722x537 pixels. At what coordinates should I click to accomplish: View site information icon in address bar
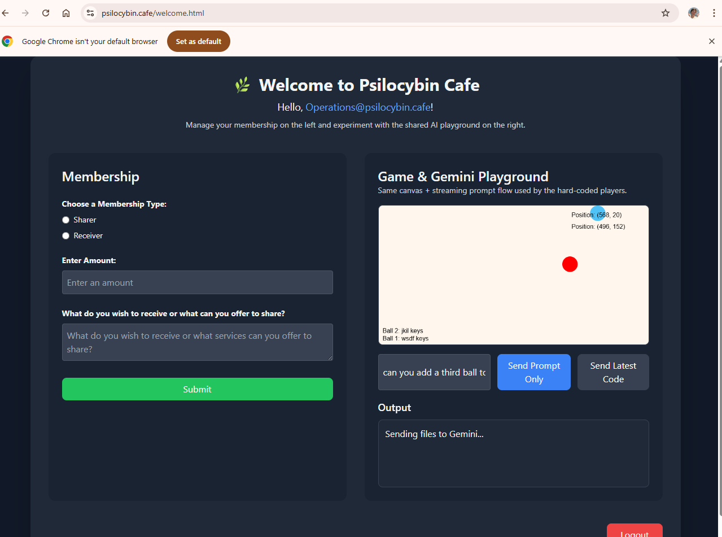coord(90,13)
